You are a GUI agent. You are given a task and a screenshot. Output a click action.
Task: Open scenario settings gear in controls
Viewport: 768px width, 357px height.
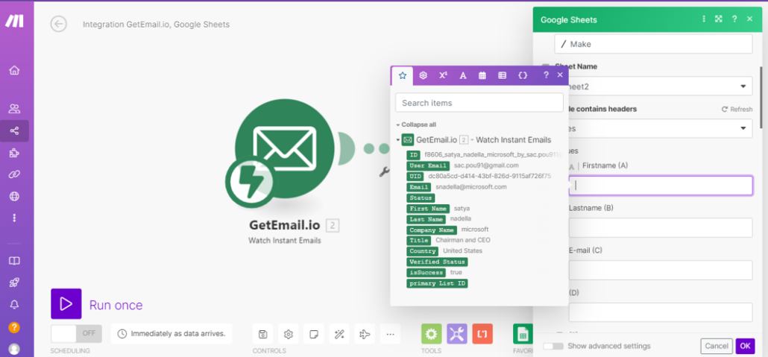coord(288,334)
